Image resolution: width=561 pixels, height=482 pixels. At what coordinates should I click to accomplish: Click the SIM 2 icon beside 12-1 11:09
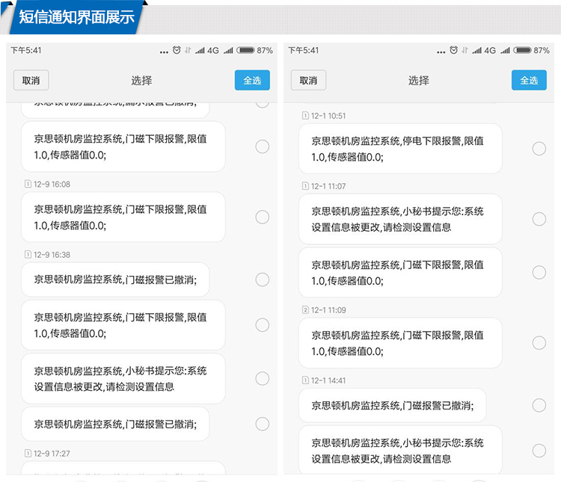pos(305,310)
